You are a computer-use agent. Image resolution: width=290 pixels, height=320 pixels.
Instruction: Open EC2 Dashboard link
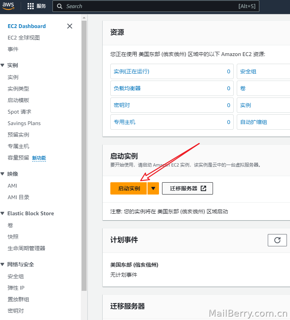(x=27, y=26)
